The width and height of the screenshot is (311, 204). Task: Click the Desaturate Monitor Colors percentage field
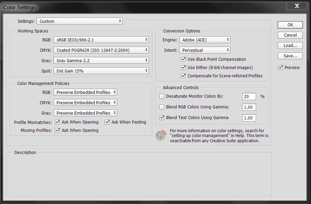coord(249,96)
